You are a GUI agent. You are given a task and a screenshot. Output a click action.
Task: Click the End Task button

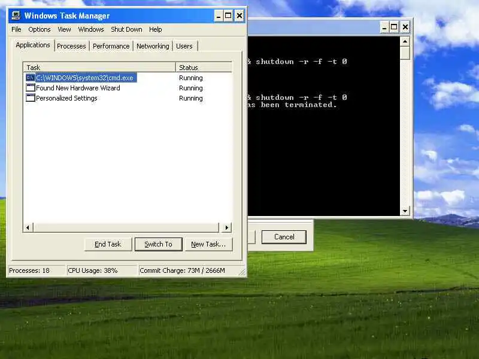pyautogui.click(x=108, y=244)
